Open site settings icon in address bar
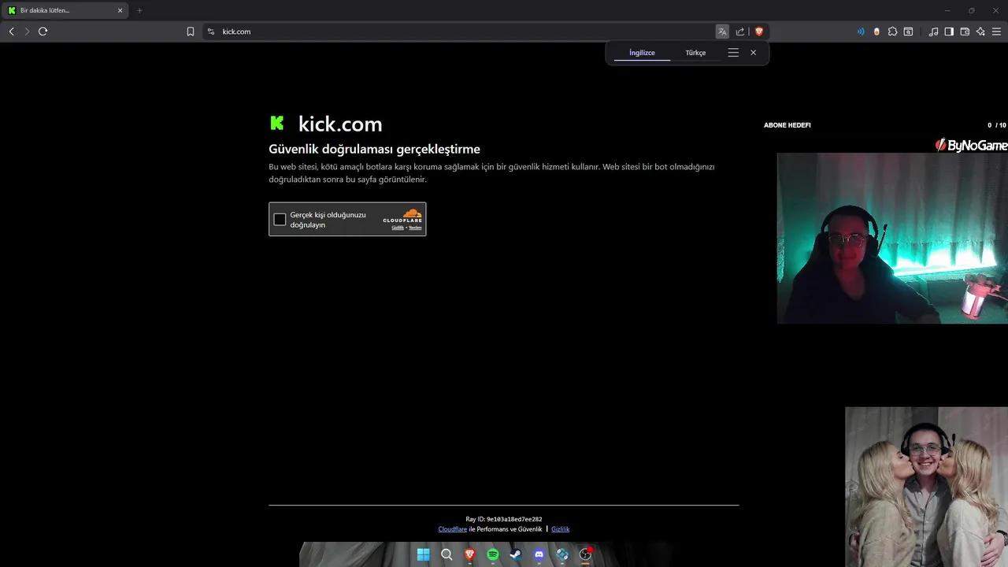 pos(210,31)
